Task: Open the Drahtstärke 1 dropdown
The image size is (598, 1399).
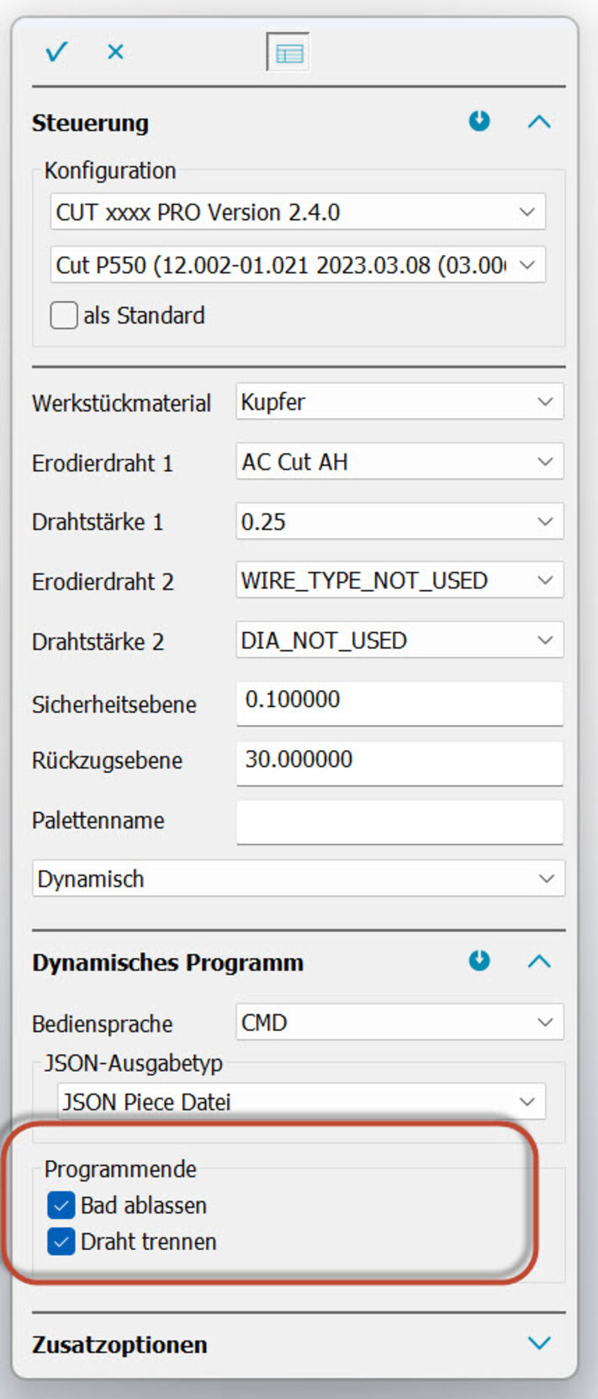Action: coord(400,522)
